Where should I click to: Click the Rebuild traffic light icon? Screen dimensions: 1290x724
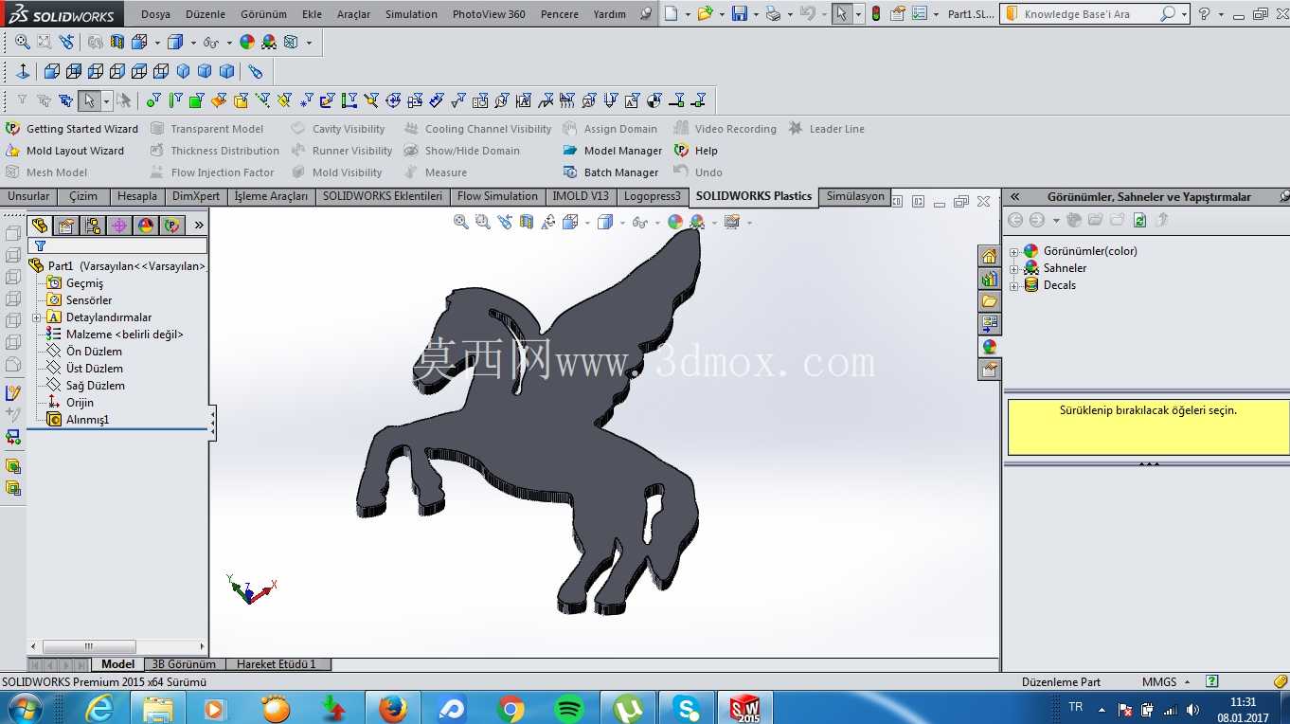click(x=875, y=14)
